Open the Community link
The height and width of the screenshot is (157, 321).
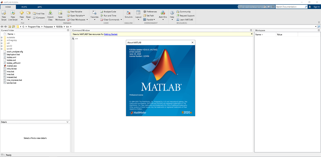click(x=183, y=12)
